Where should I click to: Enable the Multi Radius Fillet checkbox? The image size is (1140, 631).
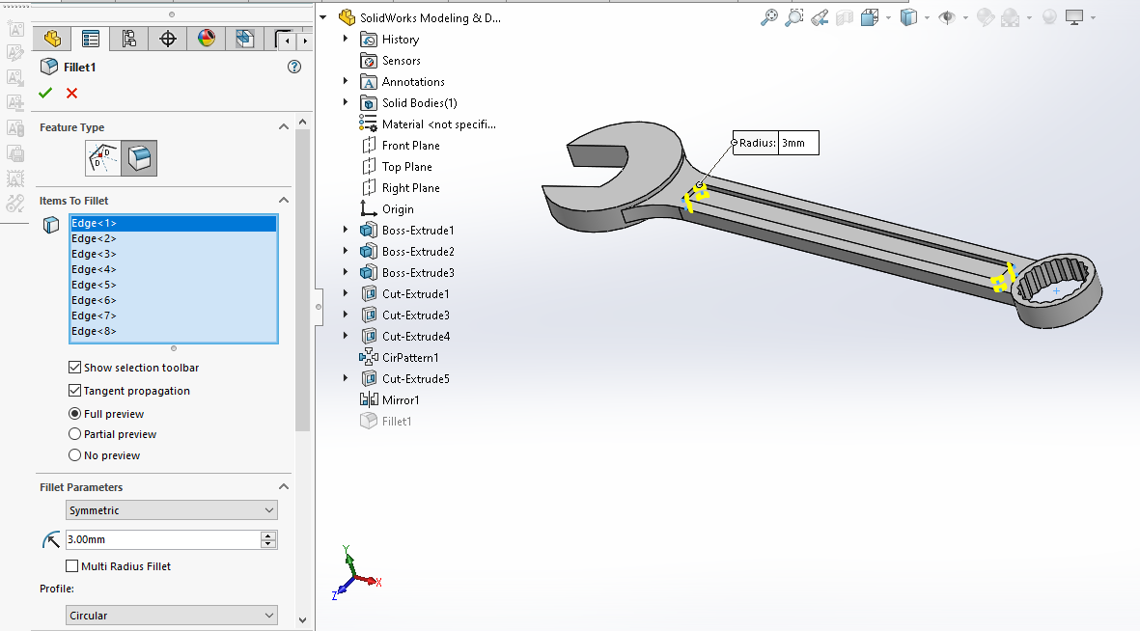(72, 566)
